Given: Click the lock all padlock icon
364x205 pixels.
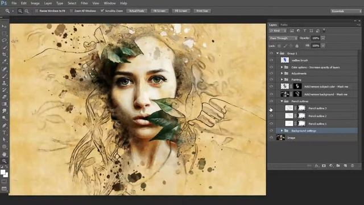Looking at the screenshot, I should point(297,46).
